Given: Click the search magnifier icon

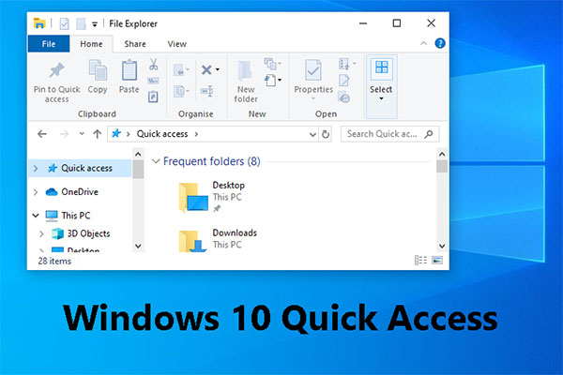Looking at the screenshot, I should [429, 134].
